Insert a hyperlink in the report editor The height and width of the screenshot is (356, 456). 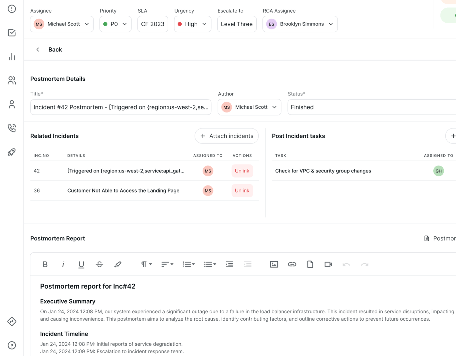pos(292,264)
